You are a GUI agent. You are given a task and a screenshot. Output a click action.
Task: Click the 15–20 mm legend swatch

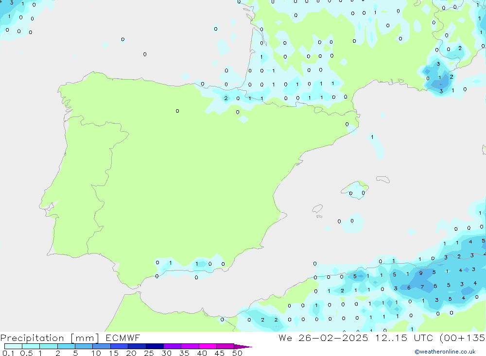[x=120, y=346]
